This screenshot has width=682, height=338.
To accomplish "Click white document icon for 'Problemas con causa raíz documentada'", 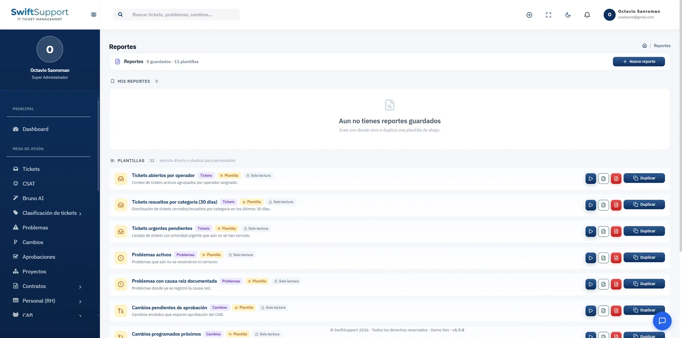I will (x=604, y=284).
